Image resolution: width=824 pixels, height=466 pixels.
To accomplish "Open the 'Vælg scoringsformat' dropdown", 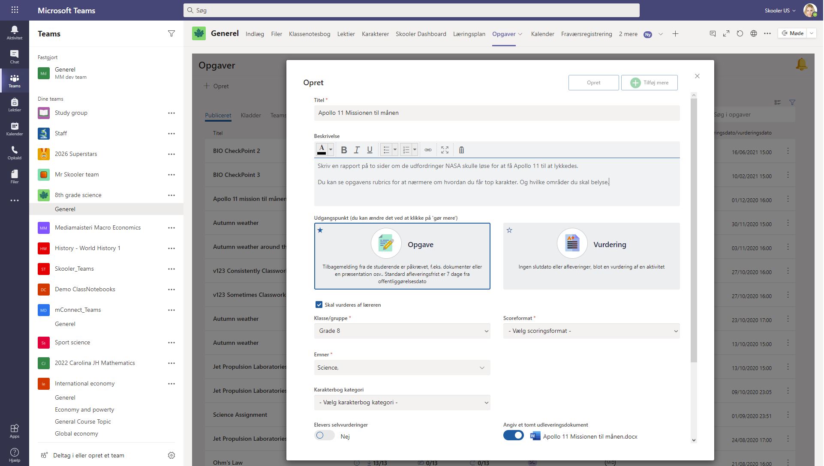I will (x=591, y=331).
